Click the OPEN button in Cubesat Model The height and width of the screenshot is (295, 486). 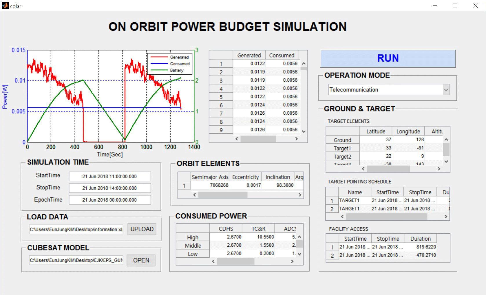coord(141,260)
